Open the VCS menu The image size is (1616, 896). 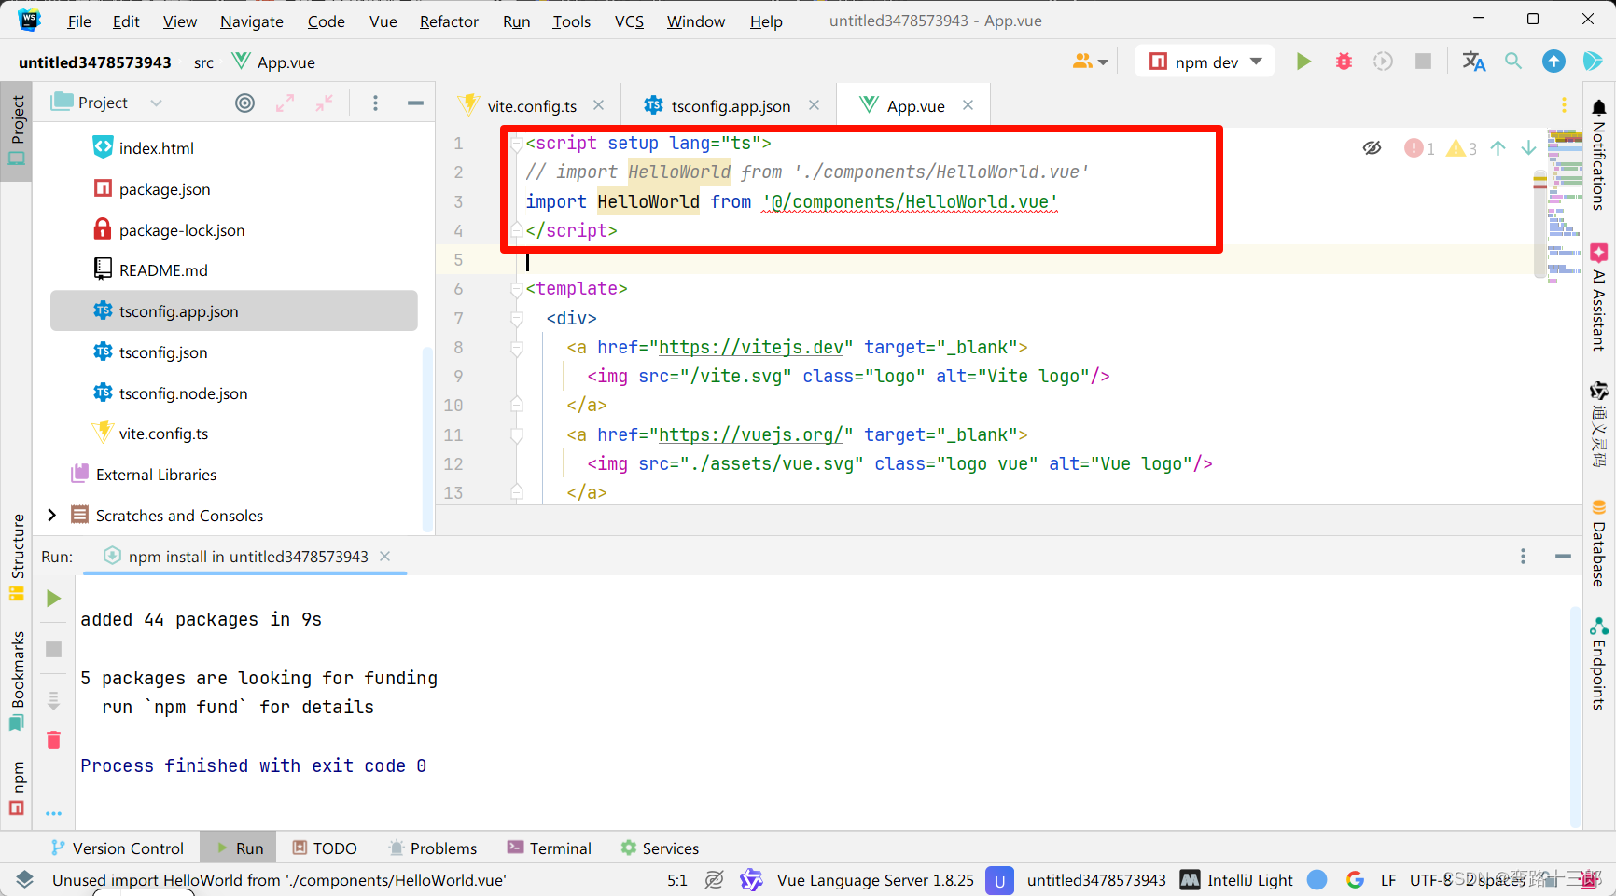click(629, 21)
